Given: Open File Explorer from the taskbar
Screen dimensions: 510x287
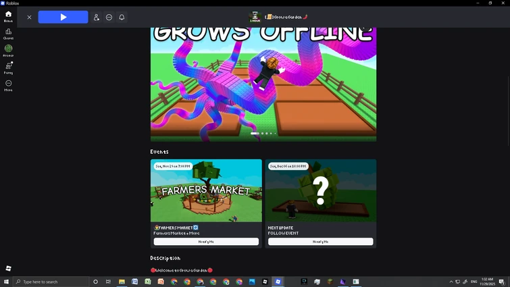Looking at the screenshot, I should pos(122,282).
